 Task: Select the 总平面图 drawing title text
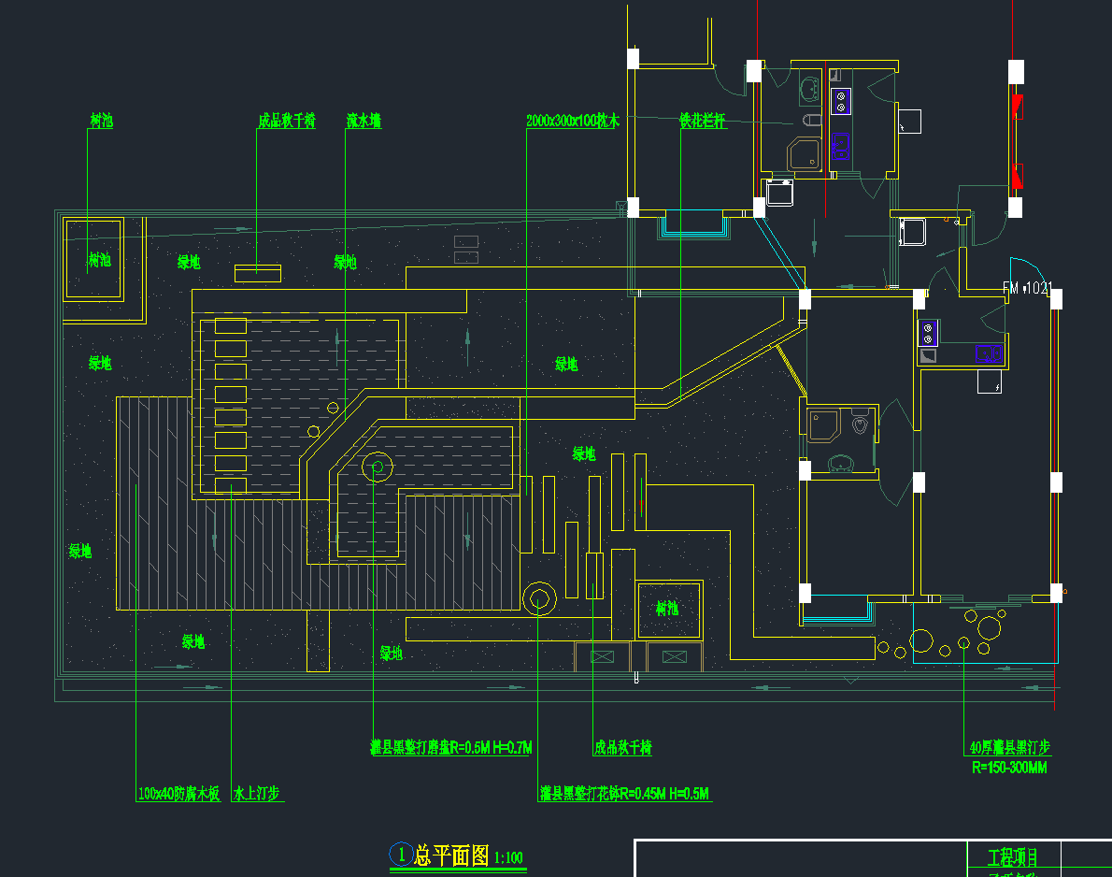(x=452, y=855)
